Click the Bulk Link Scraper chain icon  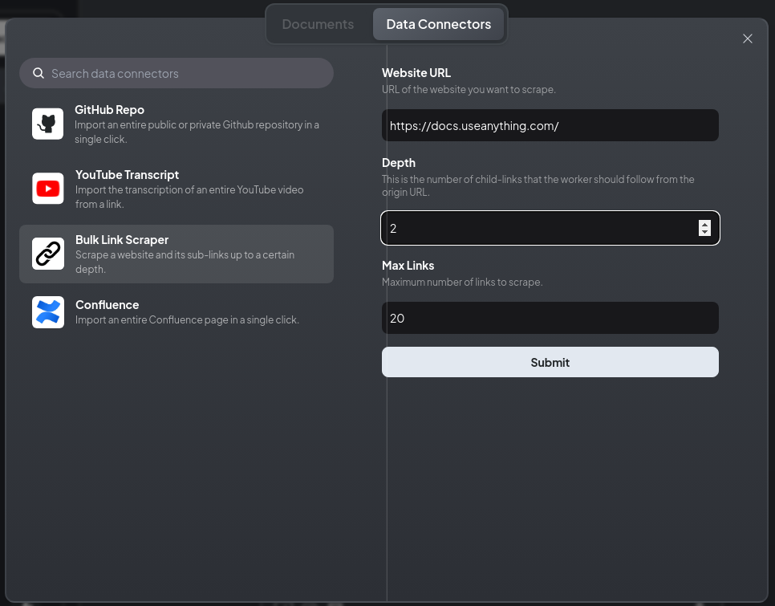point(48,254)
